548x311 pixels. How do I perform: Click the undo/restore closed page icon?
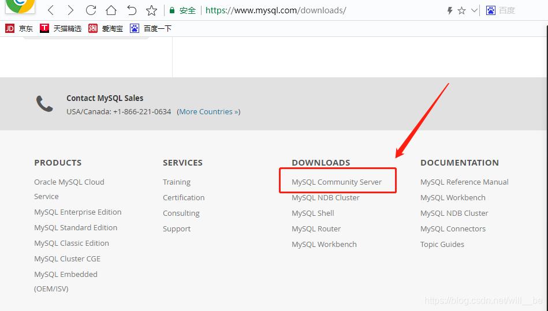point(132,10)
